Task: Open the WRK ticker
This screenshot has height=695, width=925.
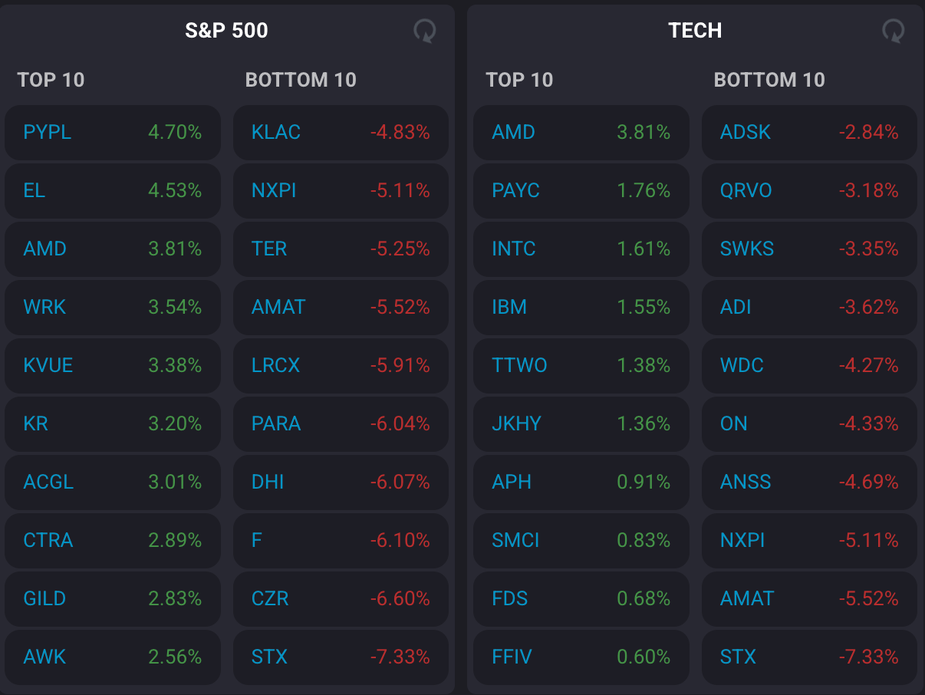Action: click(44, 307)
